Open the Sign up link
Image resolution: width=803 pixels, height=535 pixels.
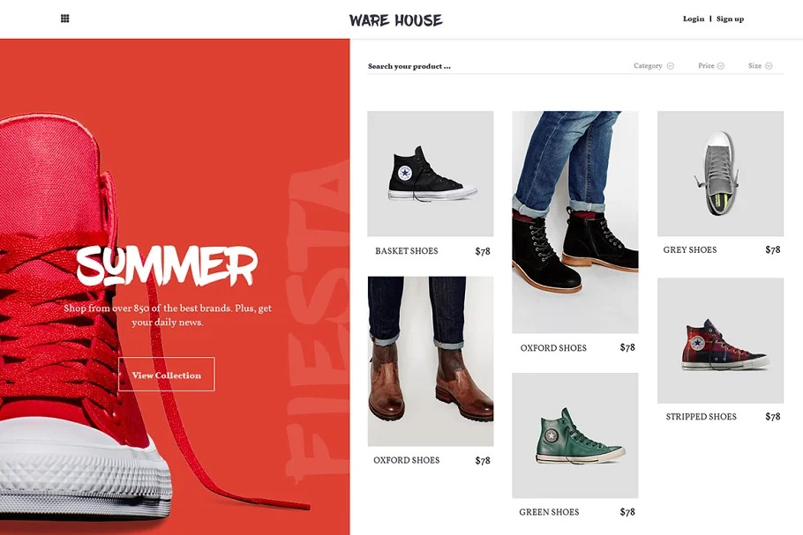730,19
